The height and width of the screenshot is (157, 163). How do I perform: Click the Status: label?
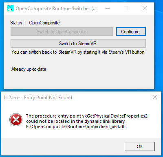[x=17, y=23]
